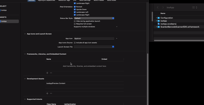Open the Signing & Capabilities tab

click(x=46, y=1)
